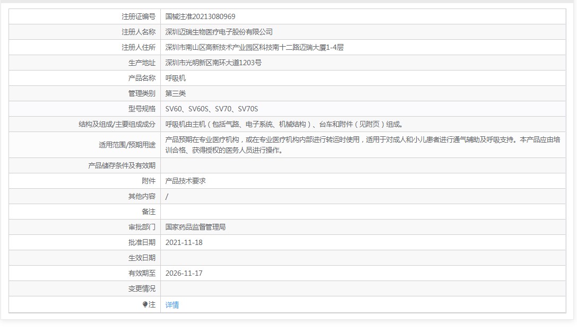Viewport: 577px width, 333px height.
Task: Click the 结构及组成/主要组成成分 label
Action: 117,125
